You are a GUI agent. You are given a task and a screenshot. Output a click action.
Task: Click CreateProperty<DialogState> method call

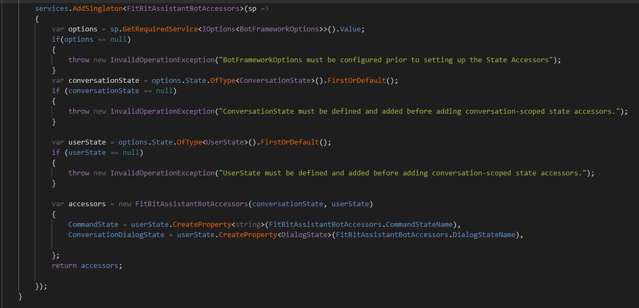(x=275, y=235)
